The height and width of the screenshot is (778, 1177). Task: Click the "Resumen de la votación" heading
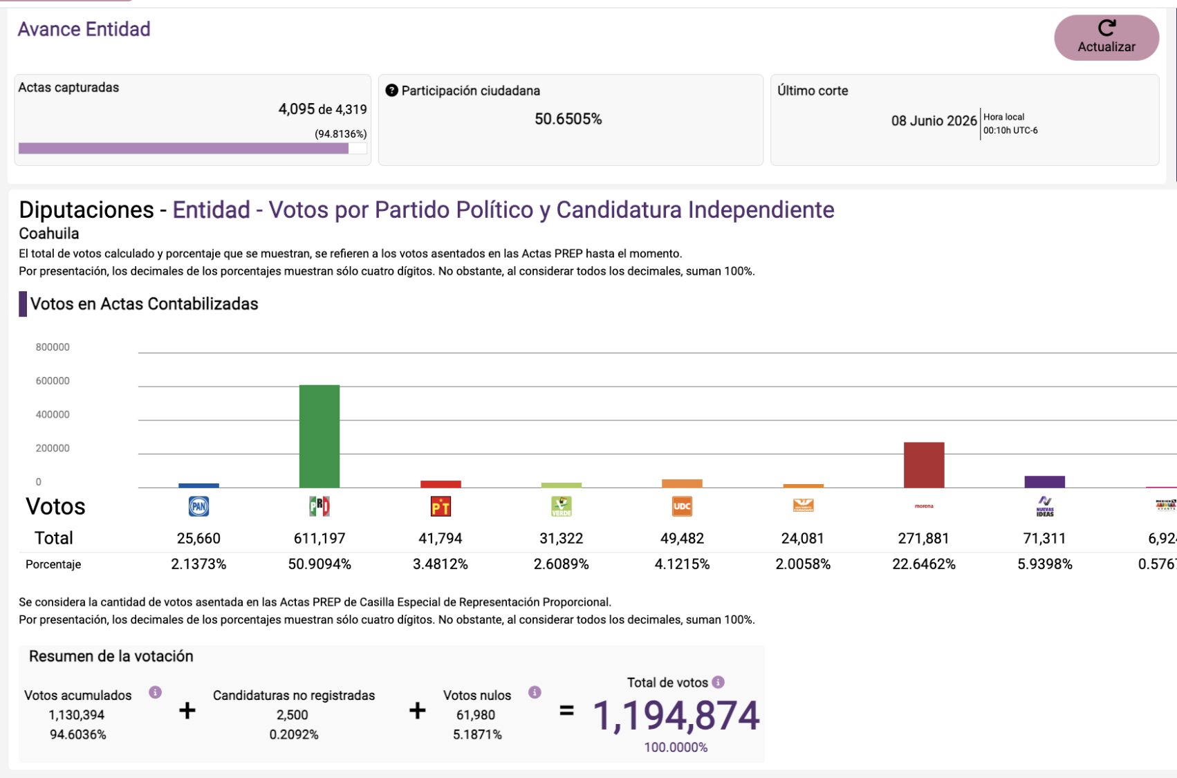point(111,656)
